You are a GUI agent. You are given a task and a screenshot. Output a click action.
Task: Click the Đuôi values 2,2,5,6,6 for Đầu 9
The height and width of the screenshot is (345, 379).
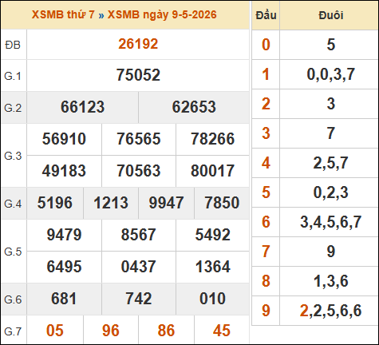(x=330, y=311)
